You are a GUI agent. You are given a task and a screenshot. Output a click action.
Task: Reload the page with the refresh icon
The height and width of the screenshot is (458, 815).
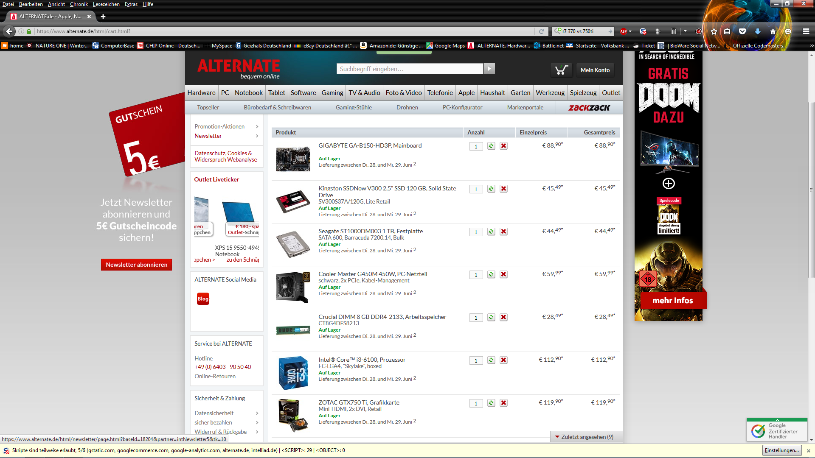tap(541, 31)
